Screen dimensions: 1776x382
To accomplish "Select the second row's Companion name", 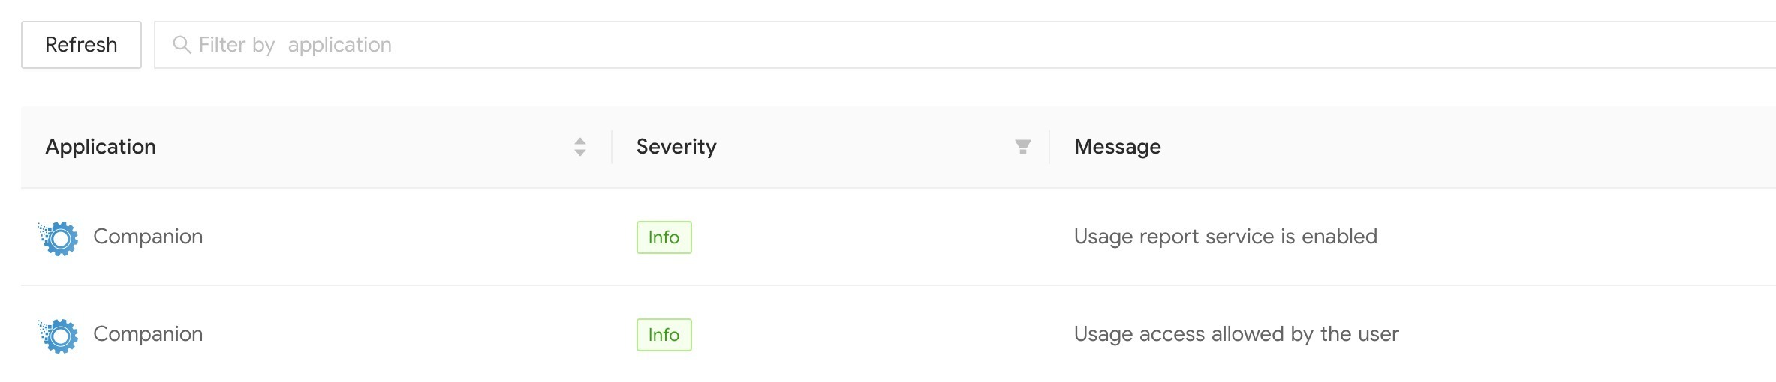I will click(148, 334).
